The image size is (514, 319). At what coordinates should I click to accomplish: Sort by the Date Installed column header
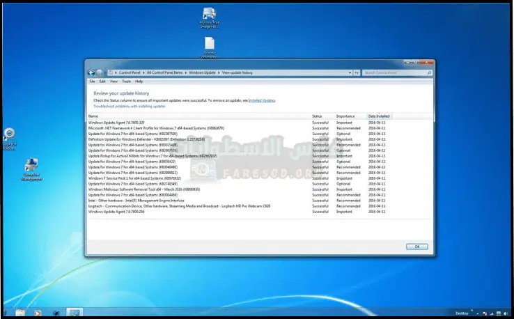pyautogui.click(x=379, y=116)
